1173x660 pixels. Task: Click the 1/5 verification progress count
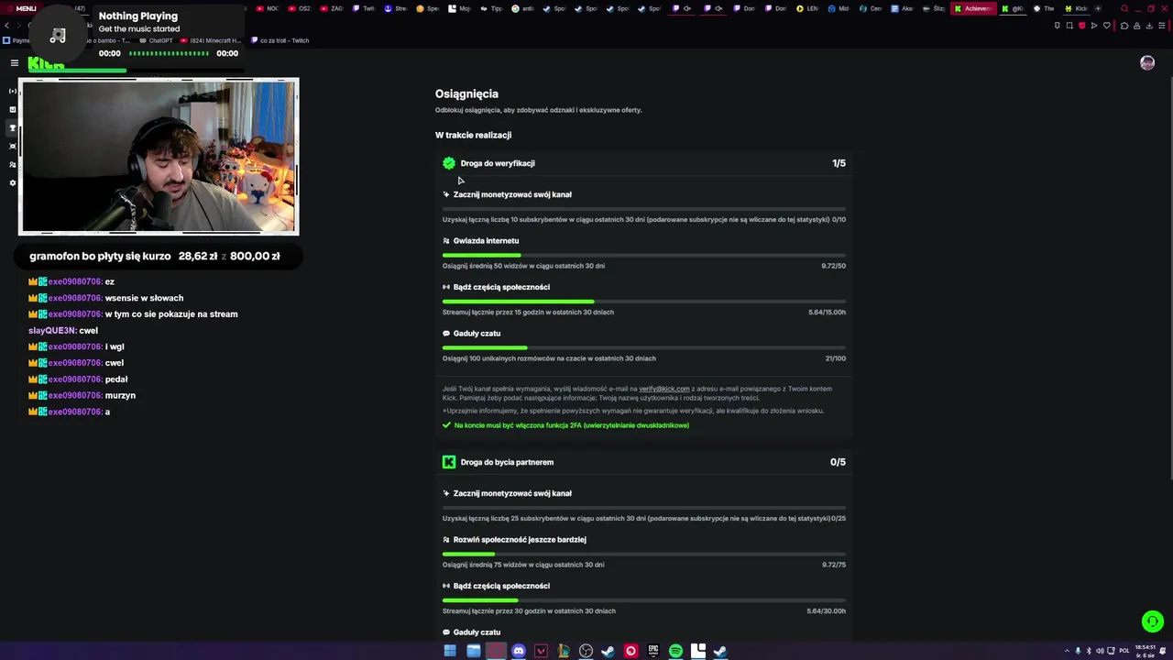(839, 163)
